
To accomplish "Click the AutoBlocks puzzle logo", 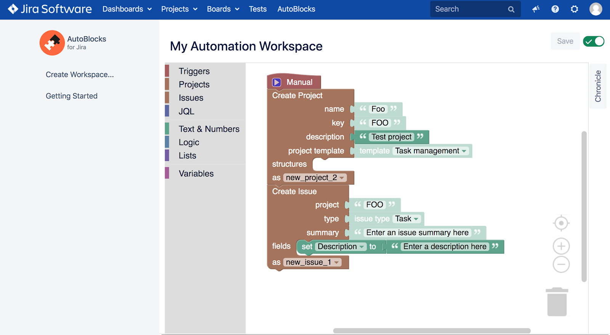I will (52, 43).
